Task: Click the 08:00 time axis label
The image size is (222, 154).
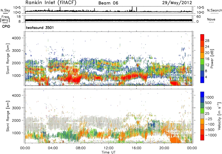Action: pyautogui.click(x=81, y=148)
